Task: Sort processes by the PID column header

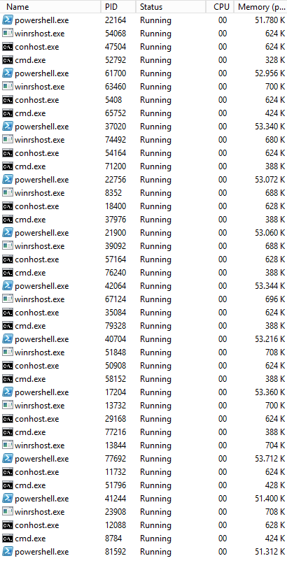Action: [118, 7]
